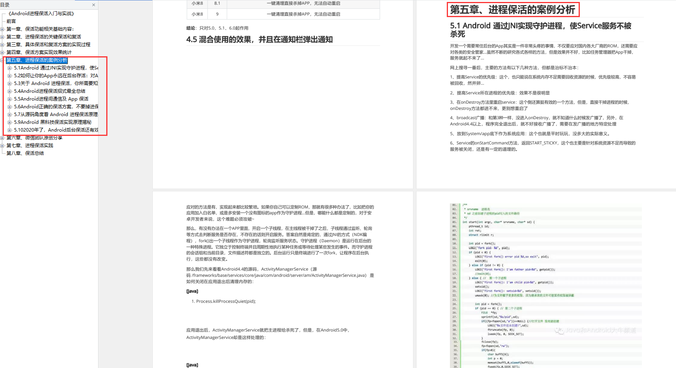Click heading 5.1 Android 通过JNI实现守护进程
Screen dimensions: 676x368
541,30
